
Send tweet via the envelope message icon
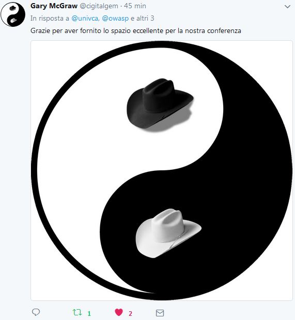pyautogui.click(x=160, y=313)
